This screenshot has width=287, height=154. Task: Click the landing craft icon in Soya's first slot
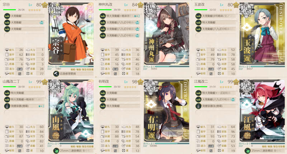tap(7, 16)
